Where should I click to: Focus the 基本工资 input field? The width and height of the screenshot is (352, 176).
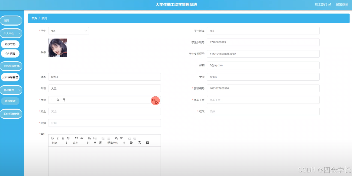tap(263, 100)
